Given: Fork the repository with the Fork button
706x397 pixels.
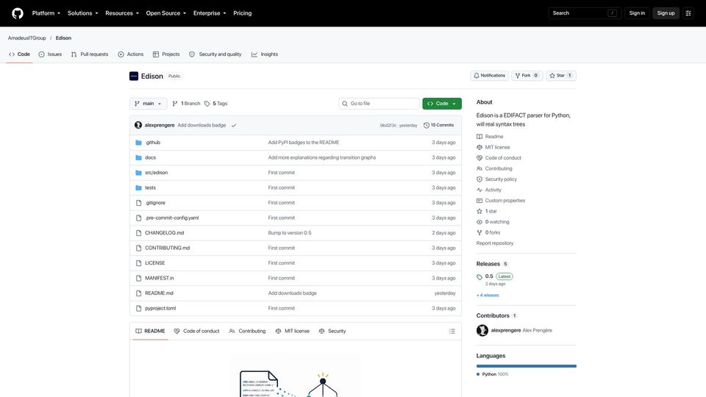Looking at the screenshot, I should (x=527, y=76).
